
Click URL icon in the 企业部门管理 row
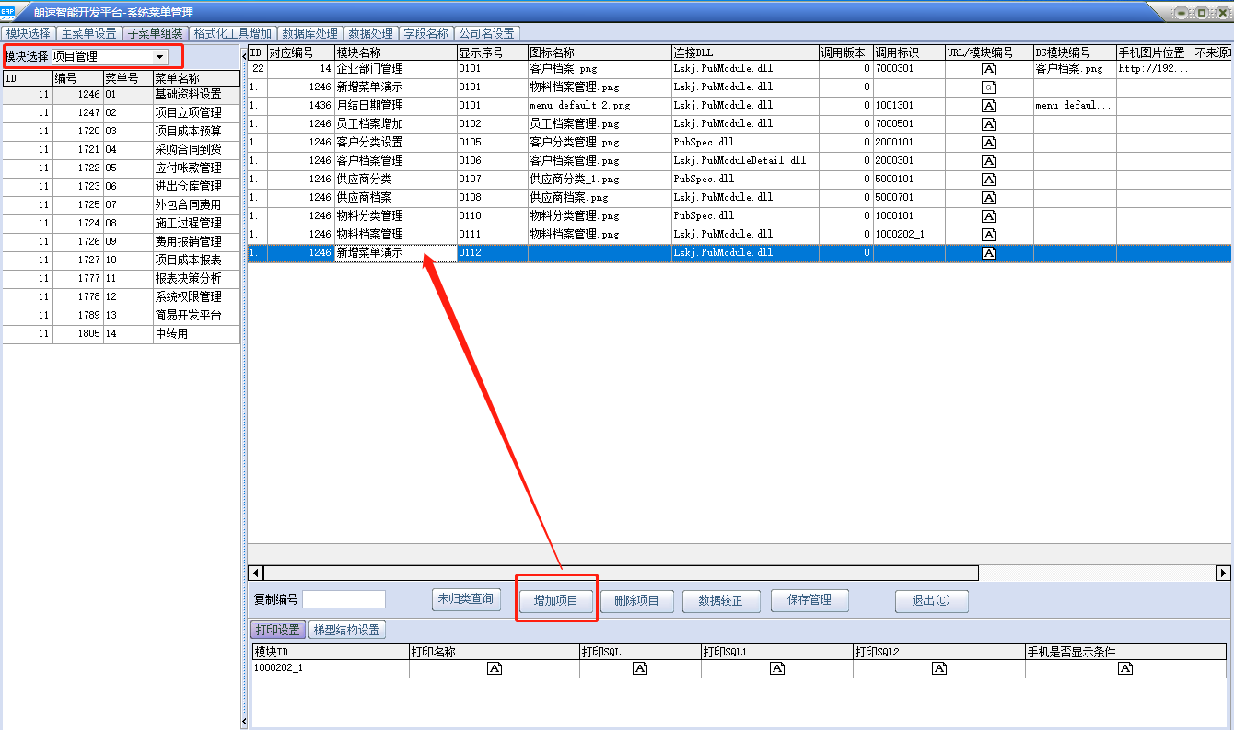point(989,69)
